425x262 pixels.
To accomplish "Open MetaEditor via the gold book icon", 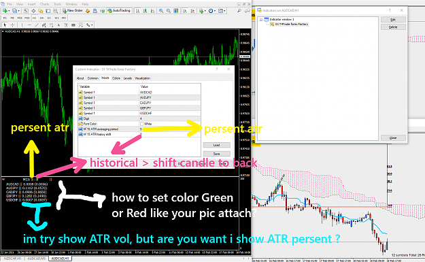I will point(88,11).
